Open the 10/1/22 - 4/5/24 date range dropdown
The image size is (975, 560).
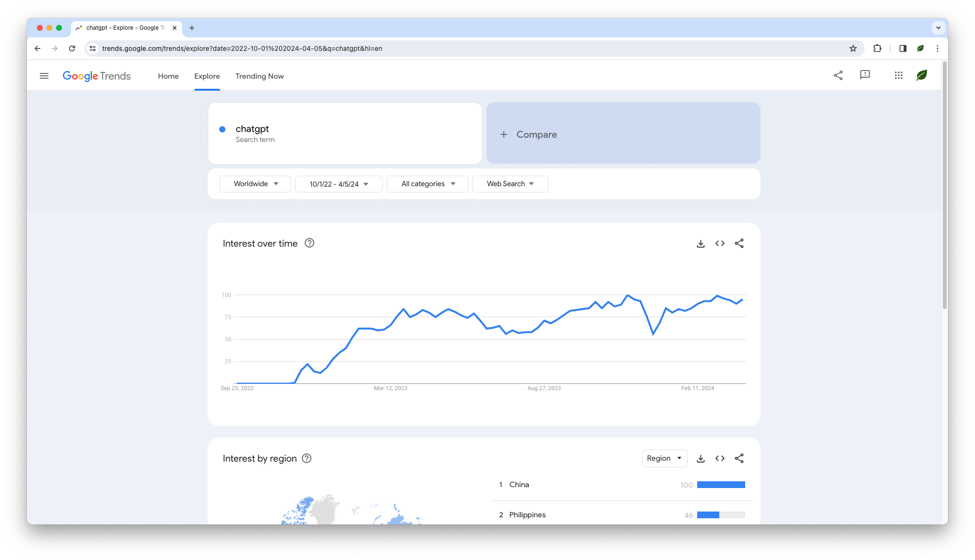pos(339,184)
